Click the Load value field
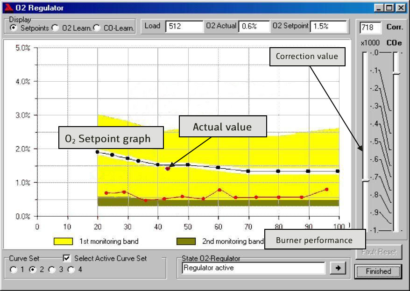 pos(184,27)
